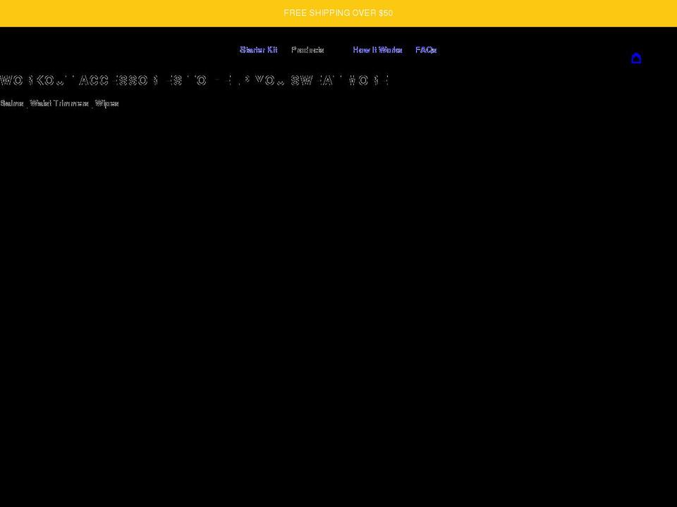Expand the Products menu
This screenshot has width=677, height=507.
point(308,50)
